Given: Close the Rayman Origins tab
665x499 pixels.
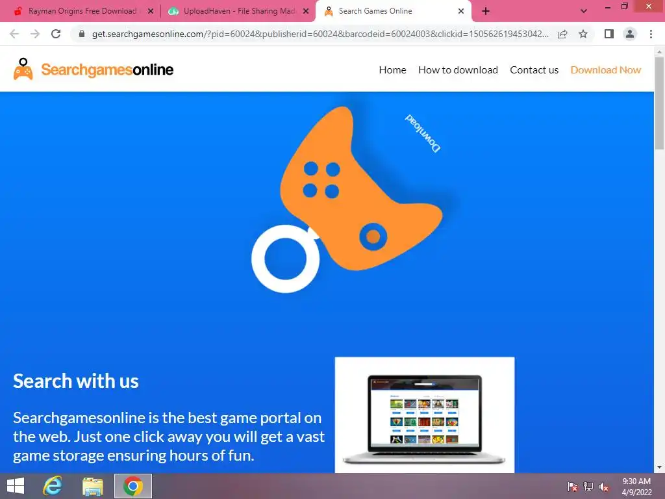Looking at the screenshot, I should tap(151, 11).
